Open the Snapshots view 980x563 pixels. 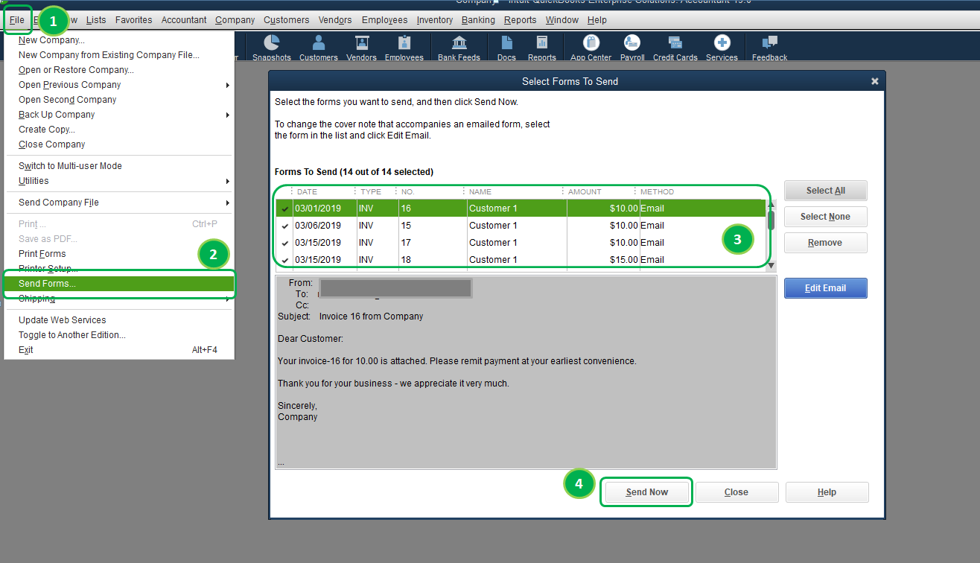(272, 46)
